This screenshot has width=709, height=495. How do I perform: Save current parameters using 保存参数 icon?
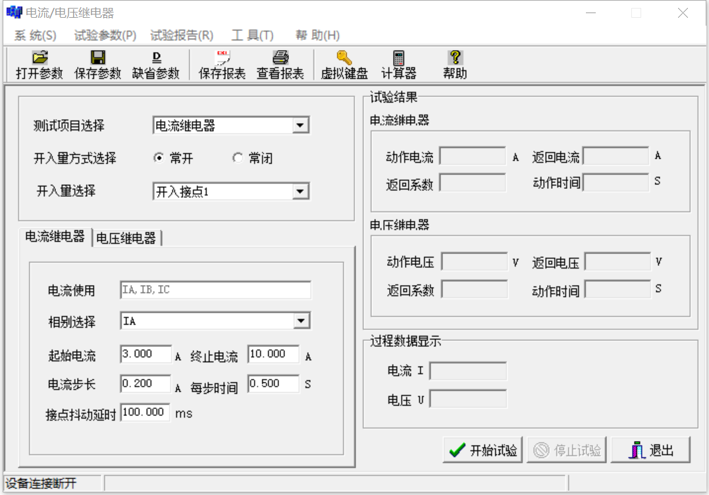click(97, 65)
